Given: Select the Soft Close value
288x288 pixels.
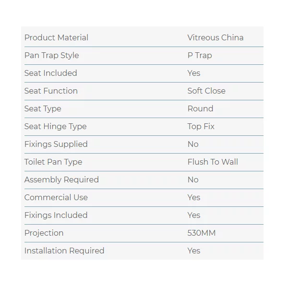Looking at the screenshot, I should (x=206, y=91).
